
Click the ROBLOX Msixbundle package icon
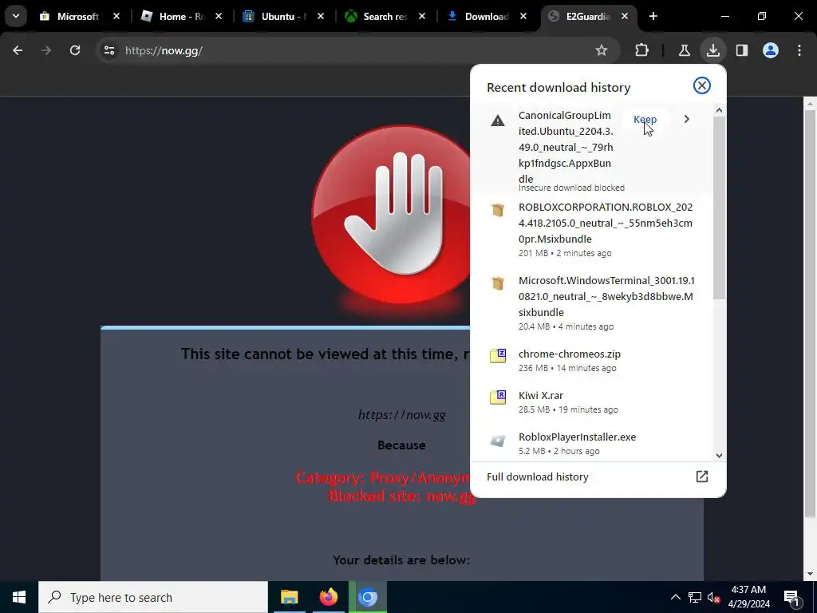[498, 210]
